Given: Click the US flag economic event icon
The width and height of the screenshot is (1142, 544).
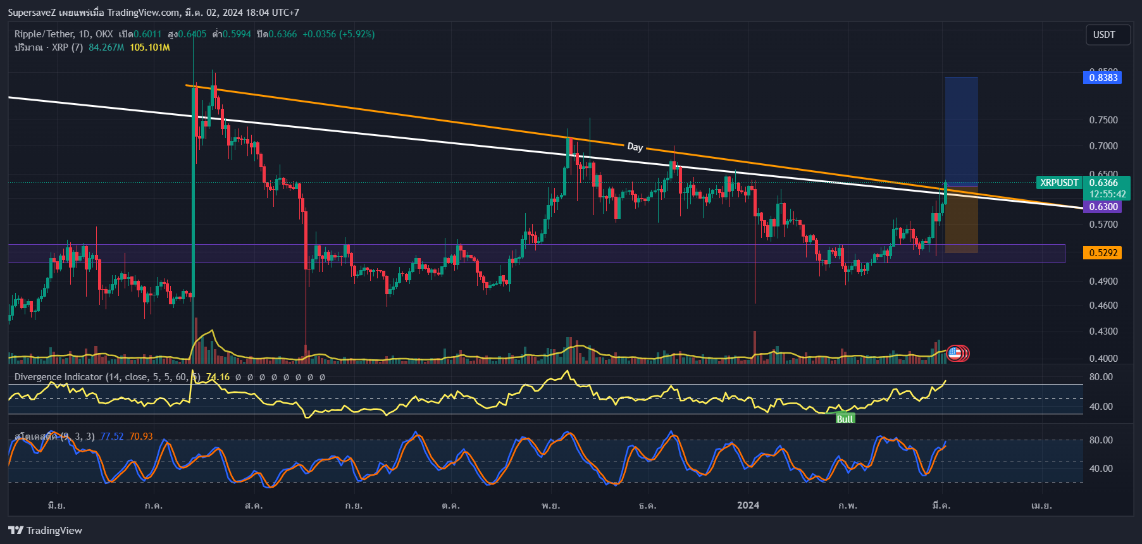Looking at the screenshot, I should click(x=954, y=353).
